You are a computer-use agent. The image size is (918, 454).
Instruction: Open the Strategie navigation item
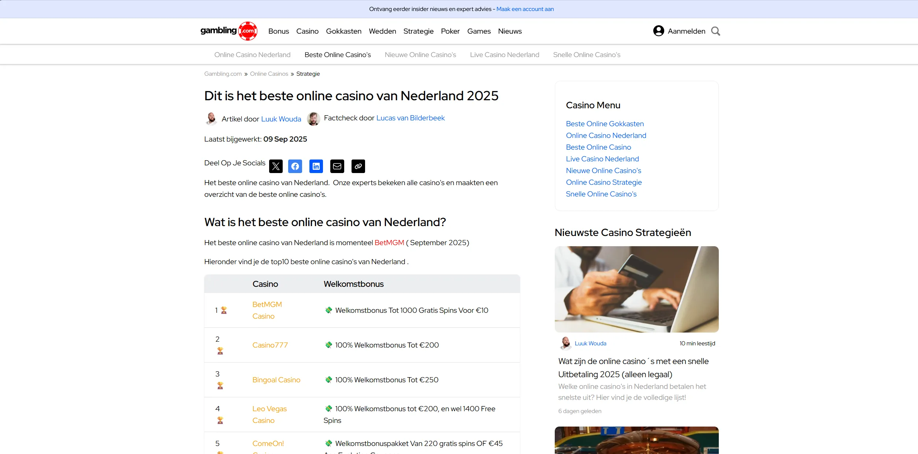coord(418,31)
